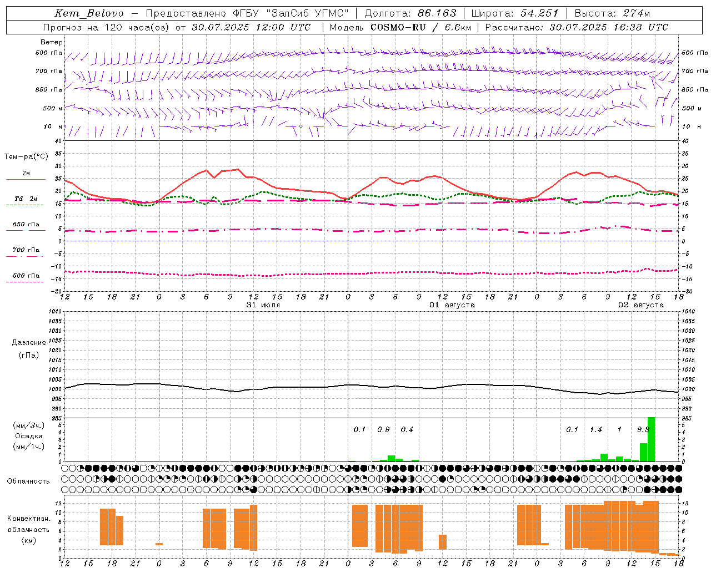Click the Облачность cloudiness label
Screen dimensions: 711x568
(x=28, y=481)
